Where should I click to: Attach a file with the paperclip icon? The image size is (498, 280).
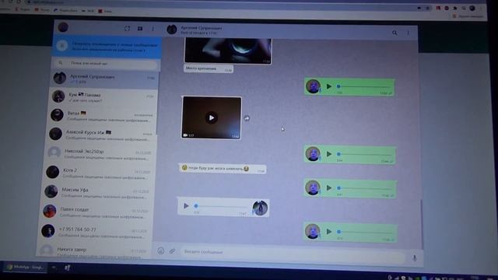[x=172, y=251]
